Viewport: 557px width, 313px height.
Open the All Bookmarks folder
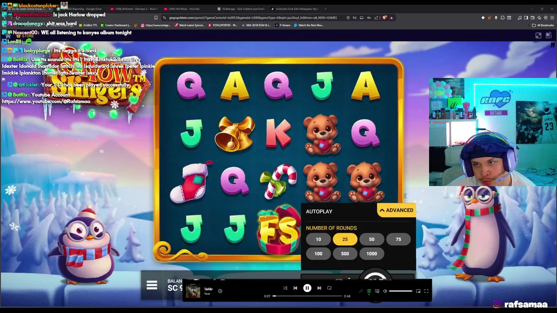543,25
